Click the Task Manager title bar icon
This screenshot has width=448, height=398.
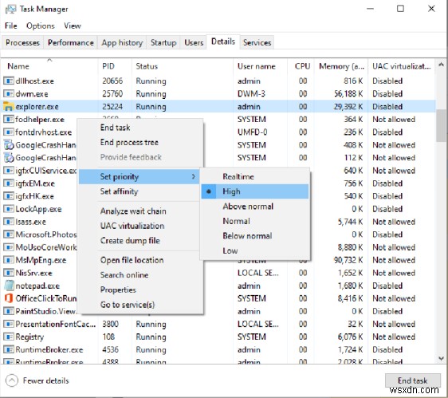[10, 9]
